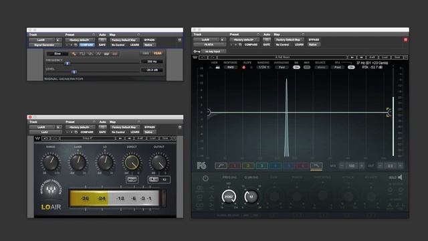Click the redo arrow in LoAir Waves toolbar

(x=55, y=139)
